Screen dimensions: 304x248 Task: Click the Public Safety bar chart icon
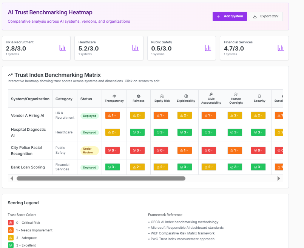tap(208, 48)
